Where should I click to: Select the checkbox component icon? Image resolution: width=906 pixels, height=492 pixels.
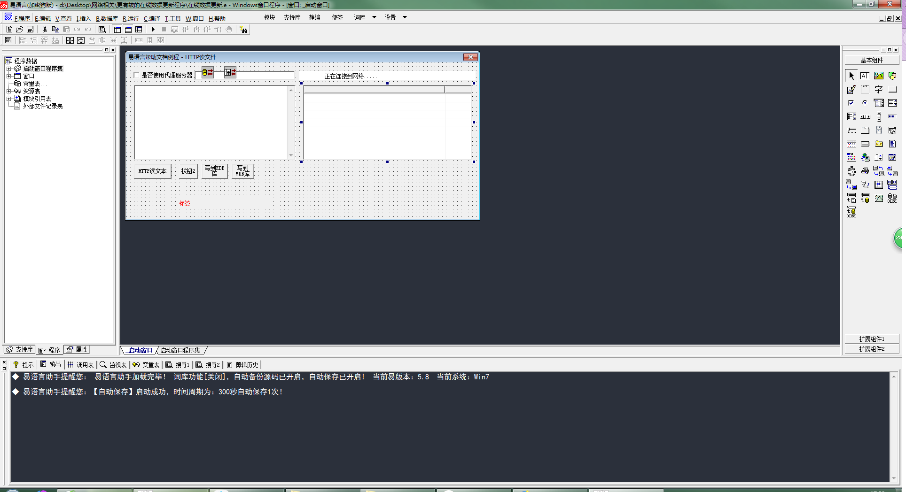851,103
